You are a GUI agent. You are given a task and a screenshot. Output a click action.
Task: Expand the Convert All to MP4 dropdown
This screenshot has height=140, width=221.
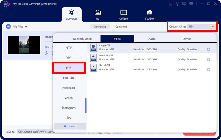pyautogui.click(x=201, y=27)
